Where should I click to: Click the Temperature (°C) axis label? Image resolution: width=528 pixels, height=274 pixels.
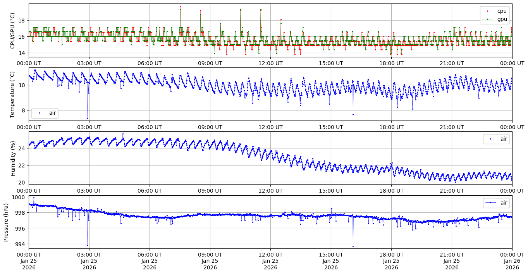point(13,94)
